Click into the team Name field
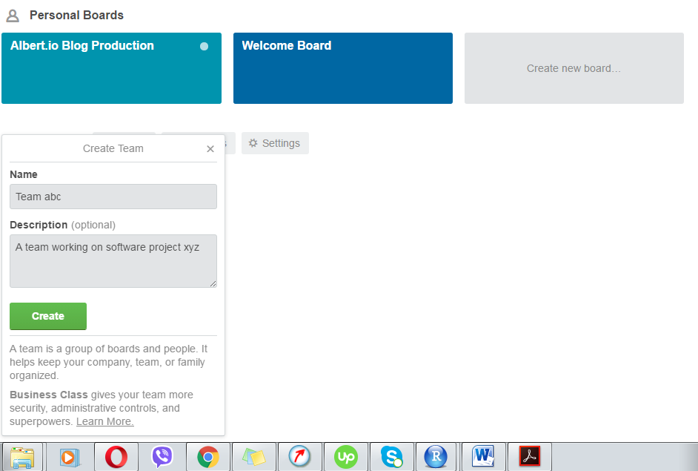698x471 pixels. [x=113, y=197]
